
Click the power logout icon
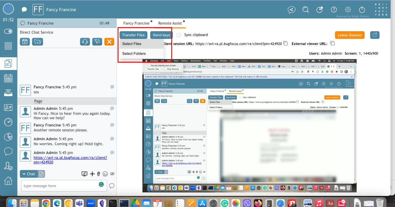(x=362, y=10)
